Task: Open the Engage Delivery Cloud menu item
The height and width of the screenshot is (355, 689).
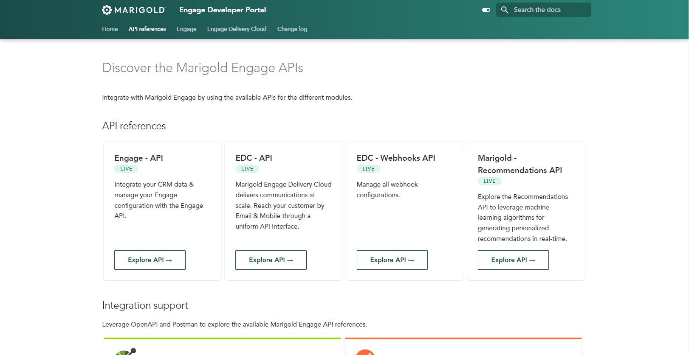Action: coord(237,29)
